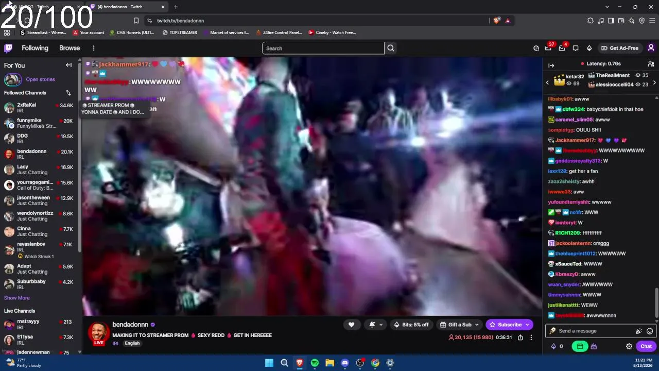Bookmark this page in Brave
The width and height of the screenshot is (659, 371).
click(x=136, y=21)
